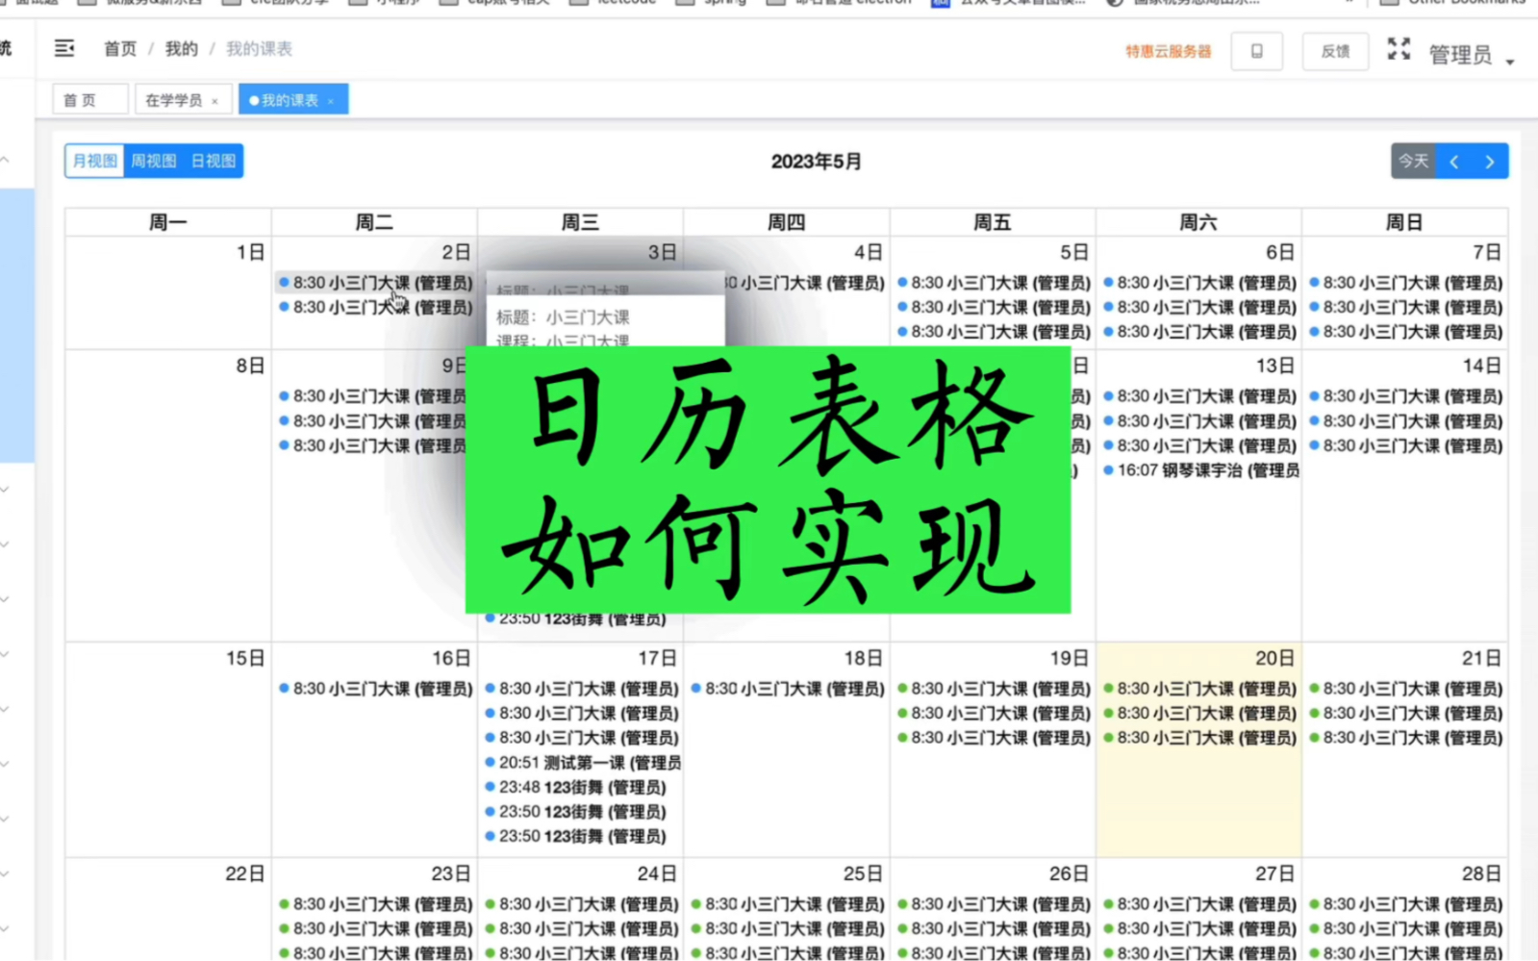This screenshot has width=1538, height=961.
Task: Open the 23:48 123街舞 event
Action: click(575, 787)
